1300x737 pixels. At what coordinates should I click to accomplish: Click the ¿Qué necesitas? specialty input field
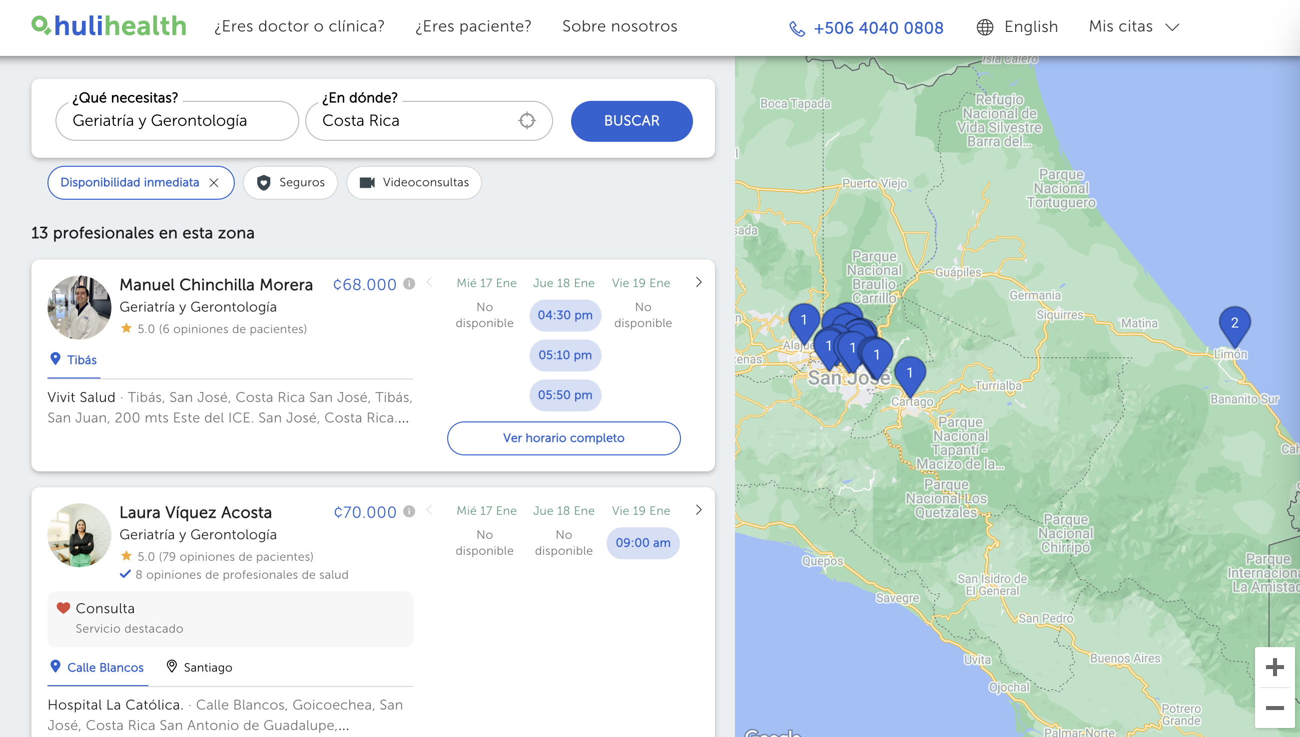[177, 120]
